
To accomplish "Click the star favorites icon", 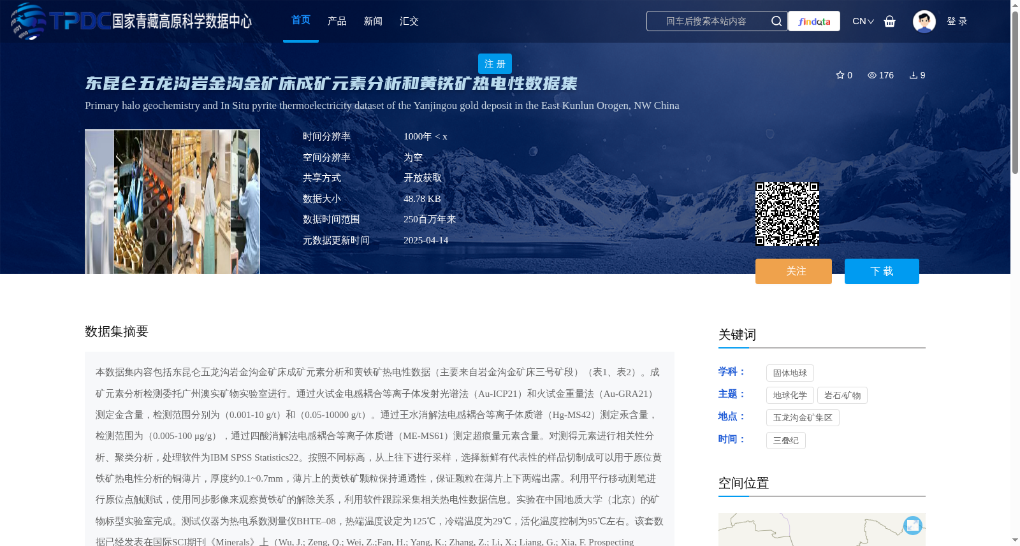I will (840, 75).
